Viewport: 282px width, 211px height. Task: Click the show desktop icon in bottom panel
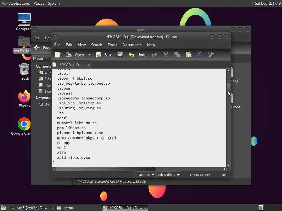[x=3, y=208]
